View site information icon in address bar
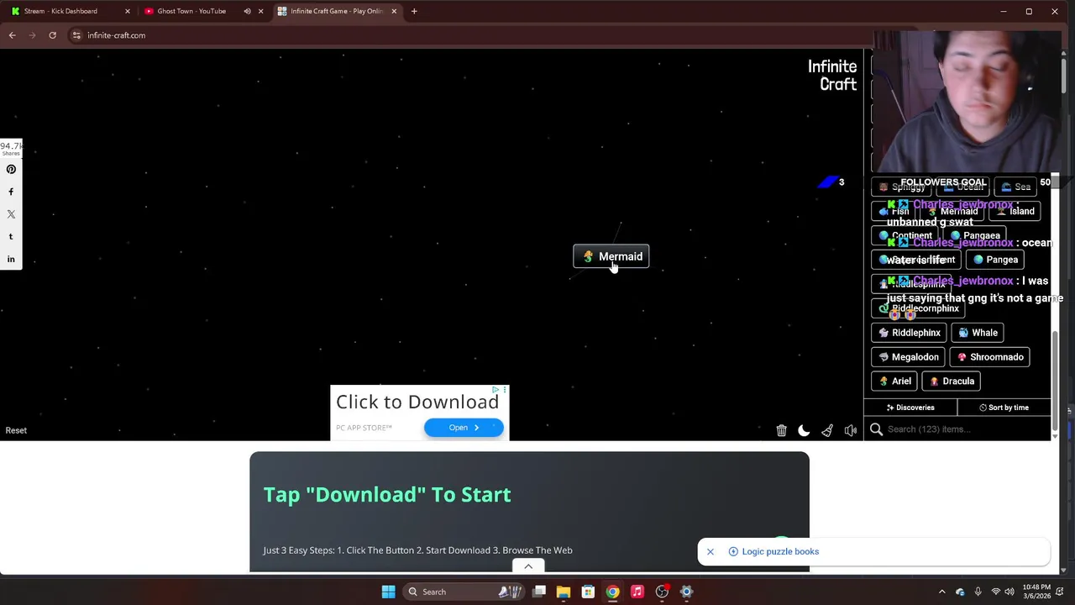The height and width of the screenshot is (605, 1075). tap(76, 35)
